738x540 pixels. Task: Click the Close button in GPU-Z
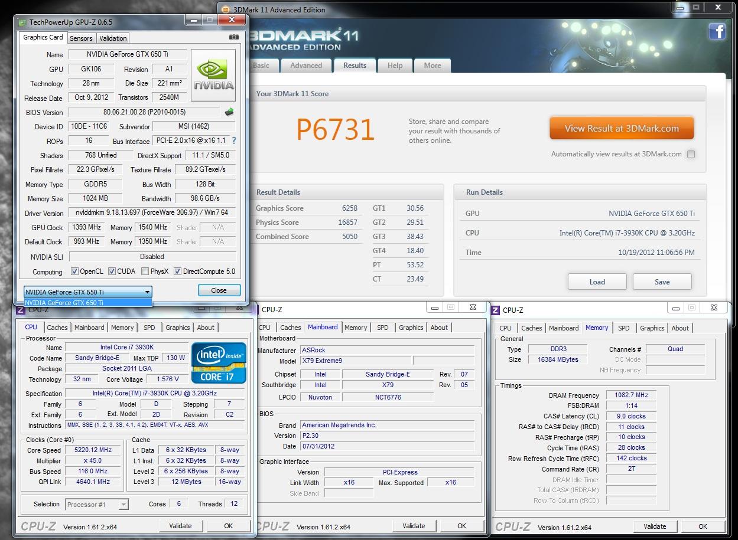pos(219,290)
